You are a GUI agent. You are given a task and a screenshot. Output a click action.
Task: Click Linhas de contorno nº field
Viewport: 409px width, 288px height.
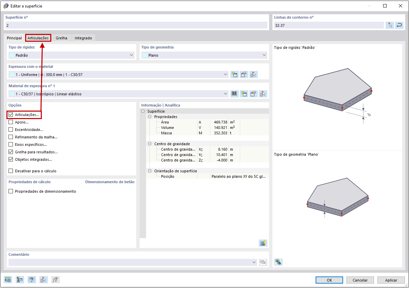click(329, 25)
